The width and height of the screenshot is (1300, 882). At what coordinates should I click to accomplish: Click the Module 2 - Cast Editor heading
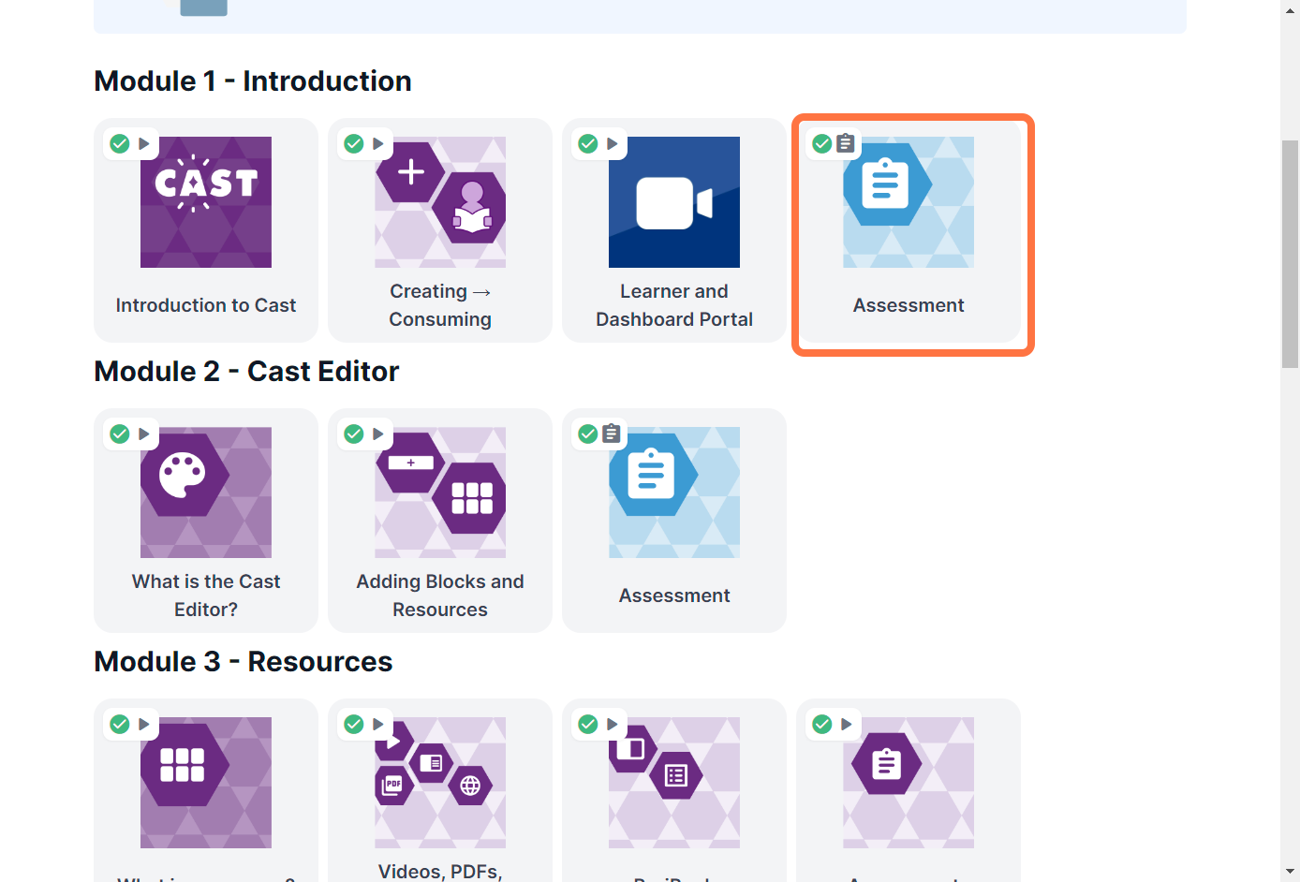pos(246,372)
